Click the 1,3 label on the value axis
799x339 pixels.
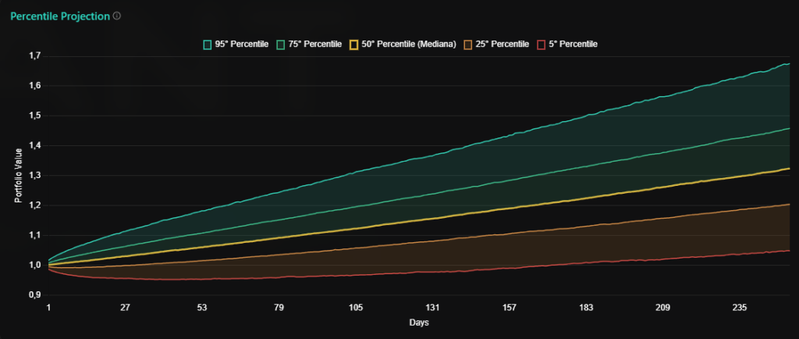(x=34, y=176)
